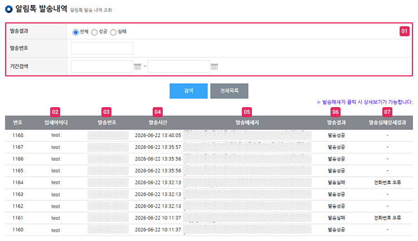Select the 성공 radio button
The height and width of the screenshot is (241, 418).
pyautogui.click(x=94, y=32)
